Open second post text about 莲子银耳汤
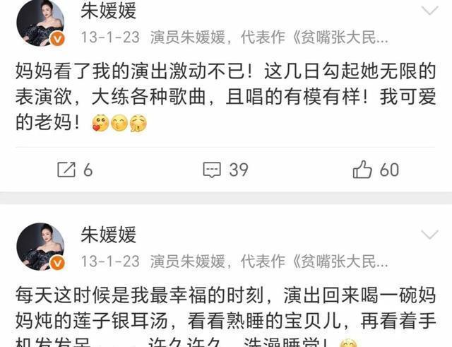452x347 pixels. pos(225,317)
